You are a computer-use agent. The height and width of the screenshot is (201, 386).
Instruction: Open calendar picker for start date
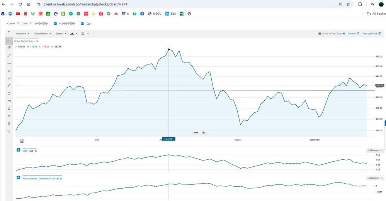click(x=55, y=24)
